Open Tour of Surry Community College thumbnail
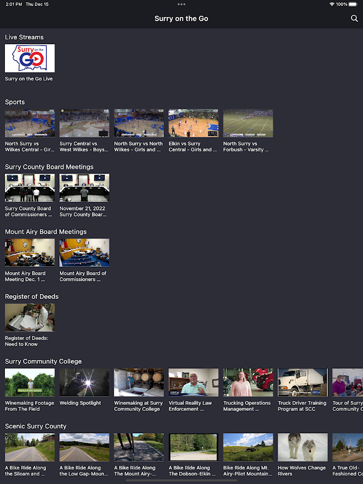Image resolution: width=363 pixels, height=484 pixels. click(347, 382)
